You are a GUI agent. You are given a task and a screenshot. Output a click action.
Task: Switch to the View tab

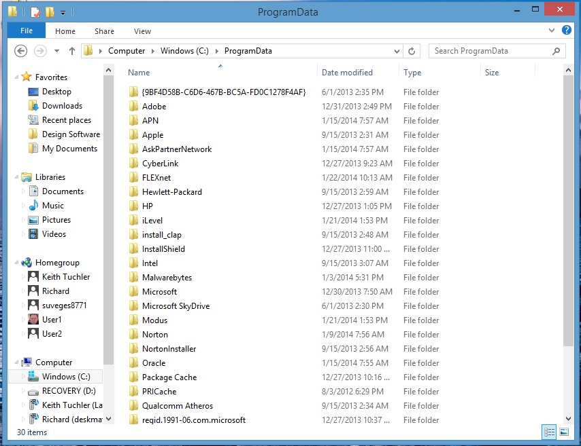tap(142, 31)
